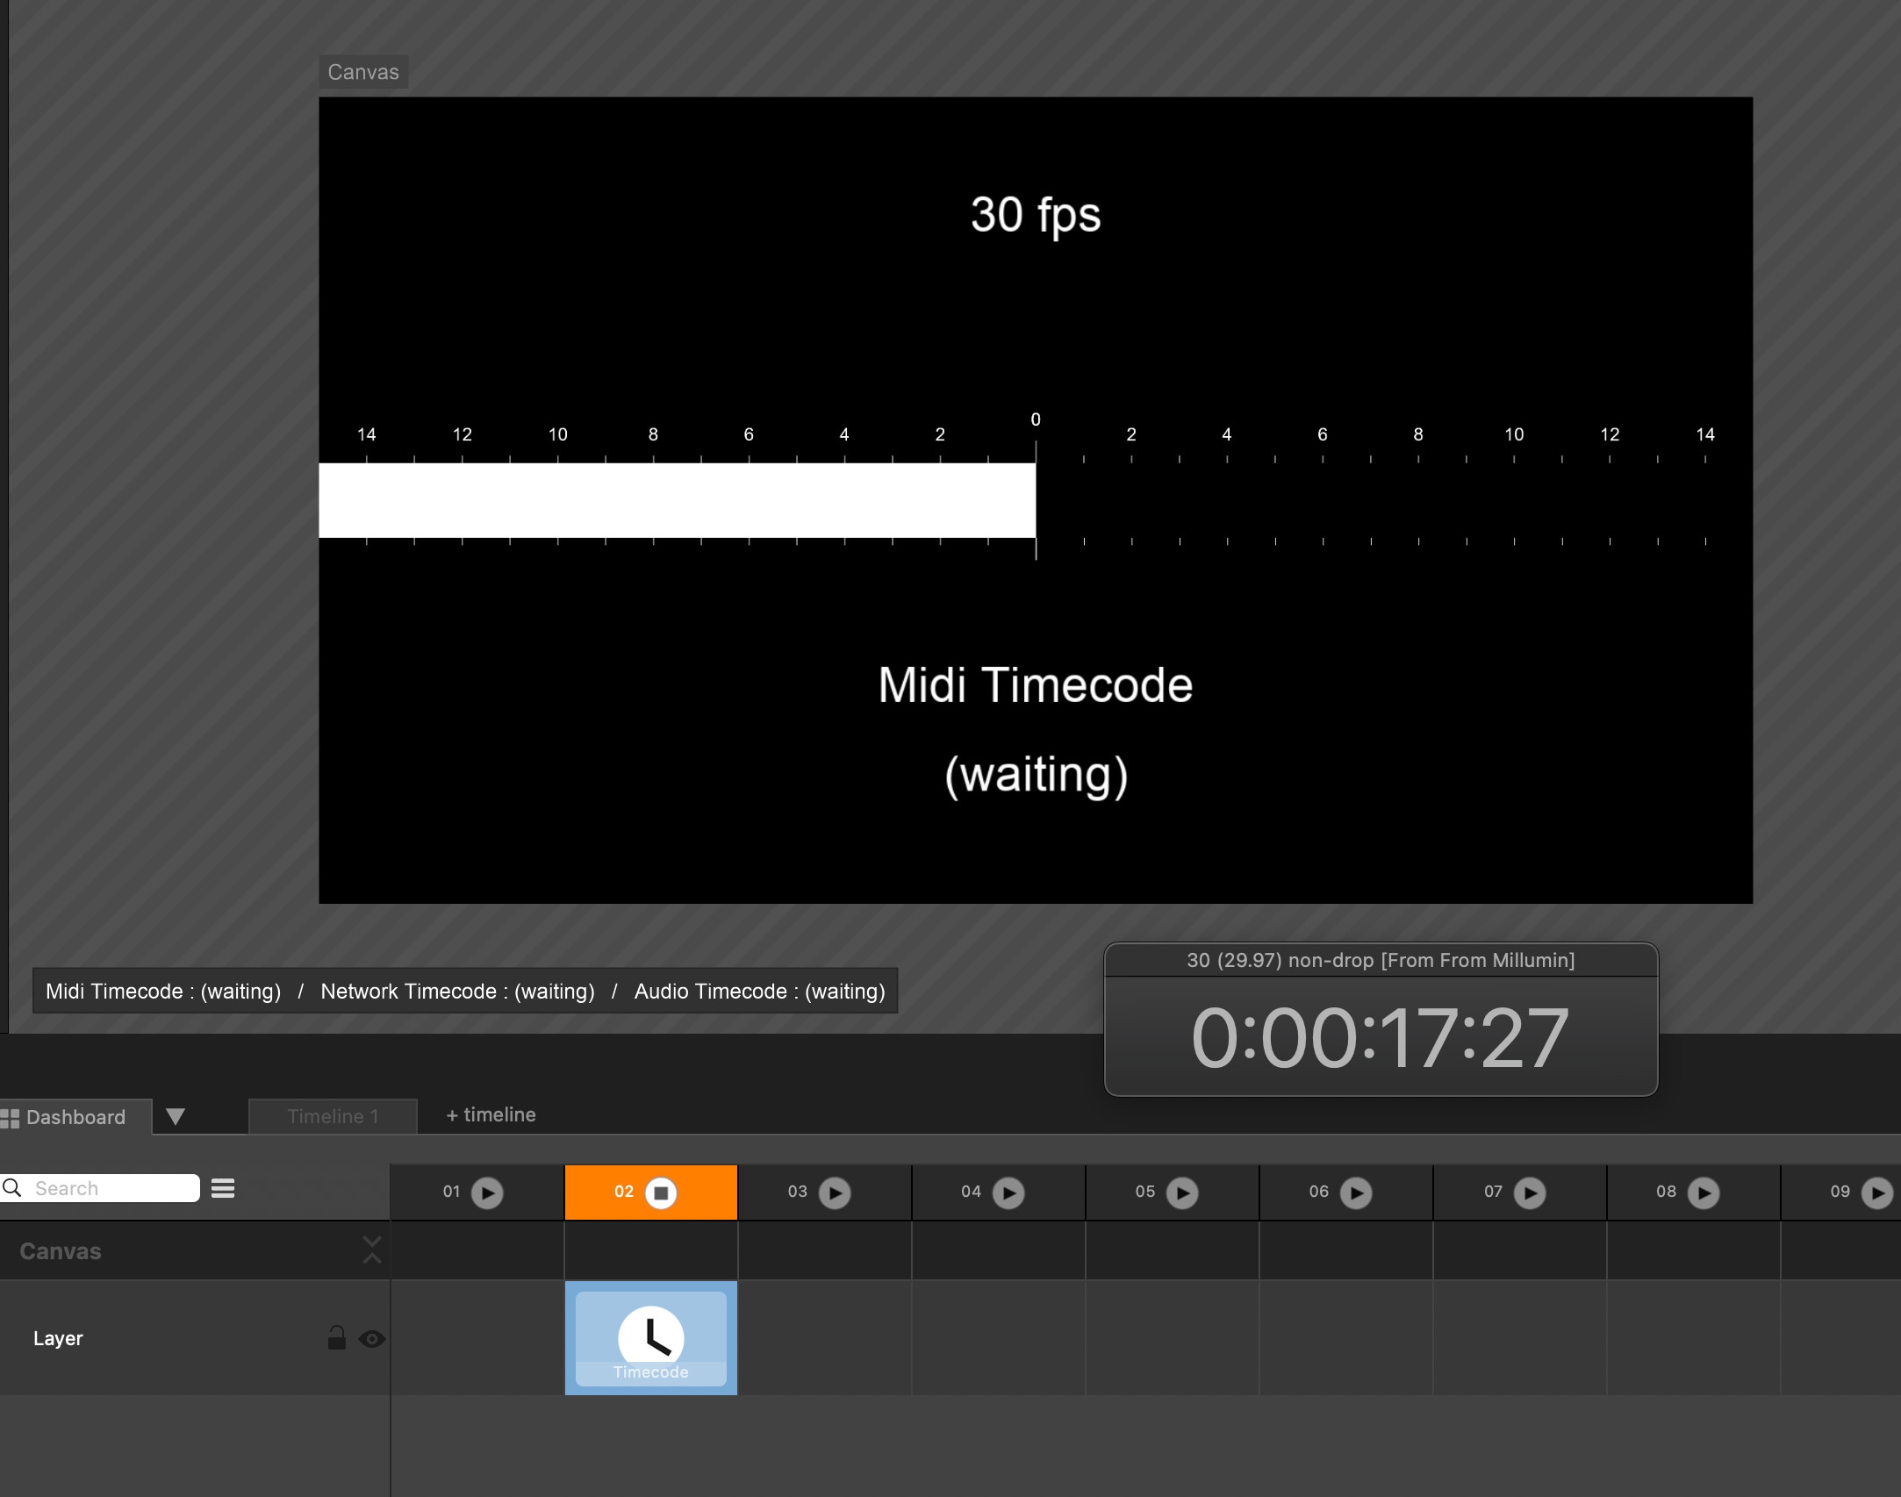Viewport: 1901px width, 1497px height.
Task: Play column 04
Action: 1008,1193
